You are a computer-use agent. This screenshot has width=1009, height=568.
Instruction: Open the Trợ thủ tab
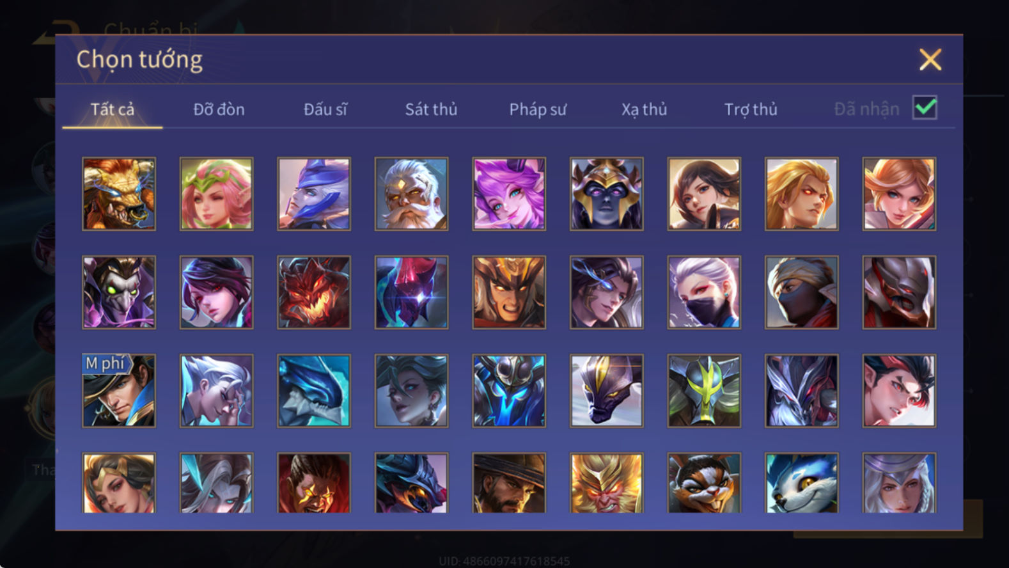click(x=751, y=109)
